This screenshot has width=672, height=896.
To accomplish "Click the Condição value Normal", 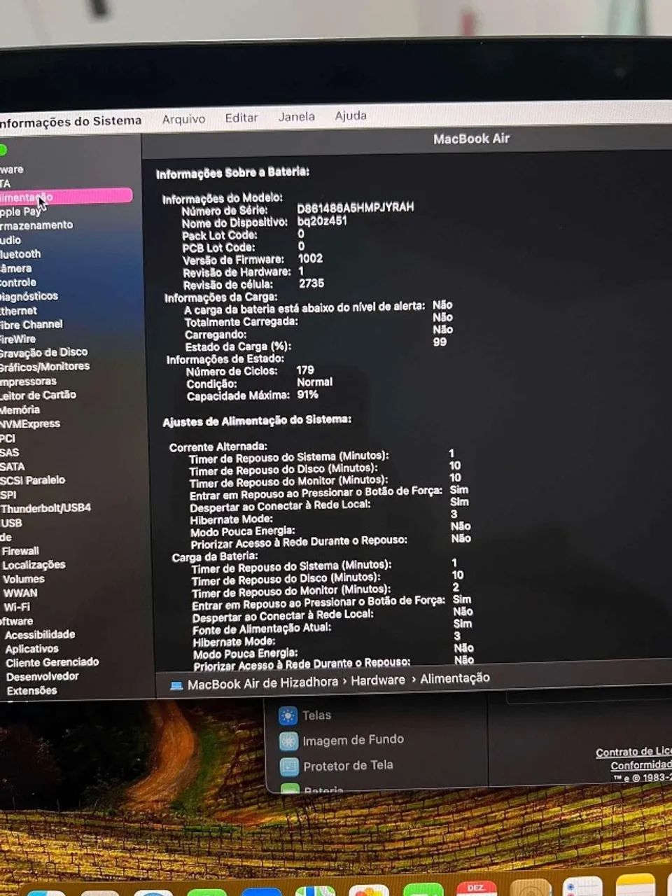I will pos(315,382).
